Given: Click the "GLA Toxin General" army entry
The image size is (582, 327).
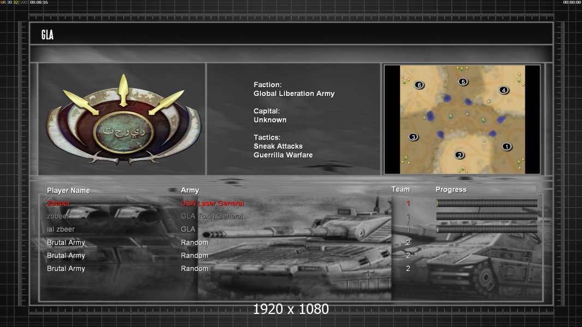Looking at the screenshot, I should pos(212,216).
